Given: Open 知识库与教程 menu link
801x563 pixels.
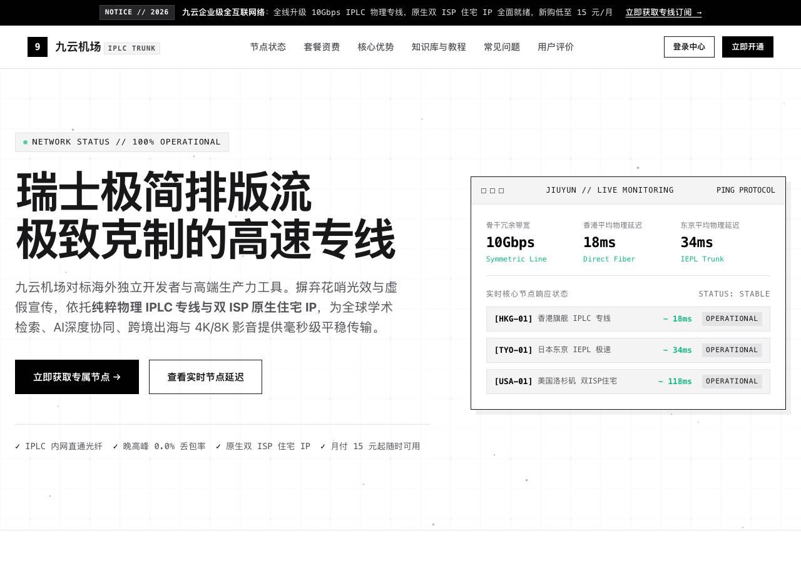Looking at the screenshot, I should tap(439, 47).
